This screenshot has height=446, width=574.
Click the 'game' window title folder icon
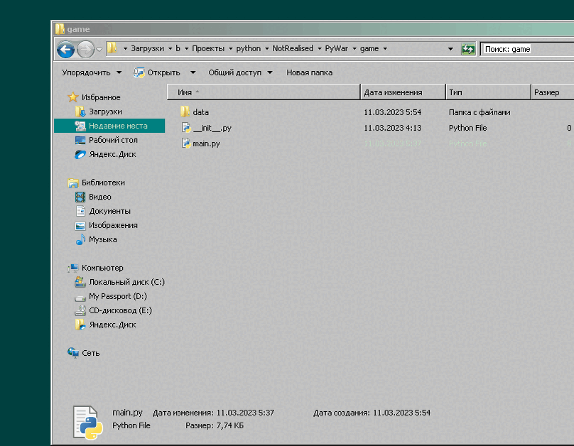[60, 28]
